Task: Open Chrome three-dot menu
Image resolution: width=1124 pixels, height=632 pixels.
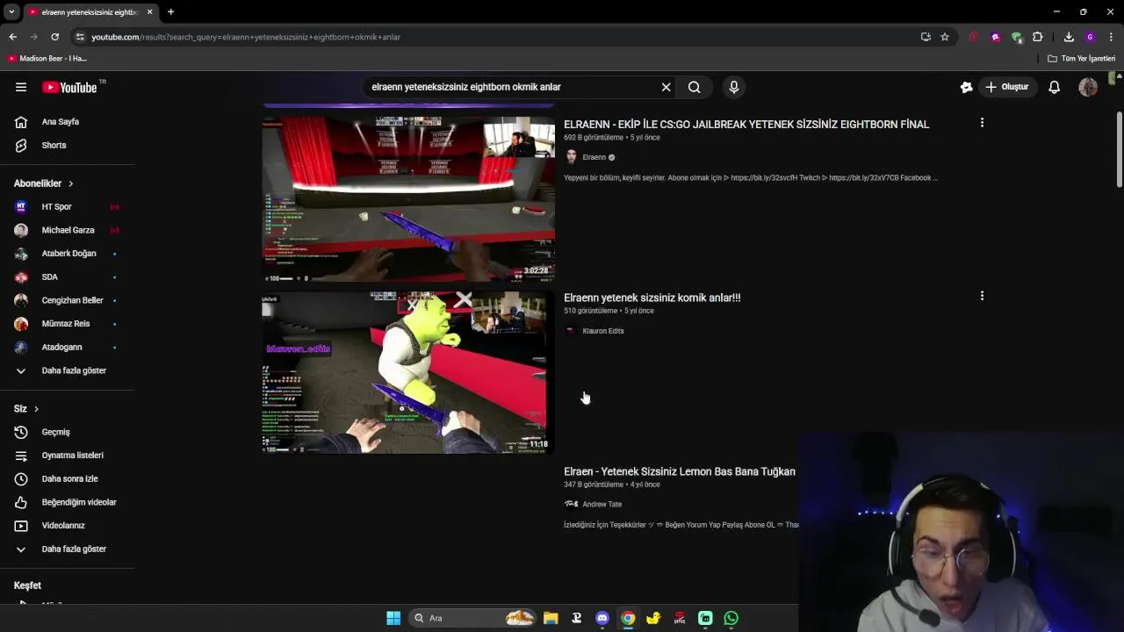Action: point(1111,37)
